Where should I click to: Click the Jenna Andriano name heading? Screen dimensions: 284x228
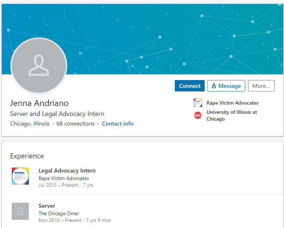pyautogui.click(x=39, y=103)
